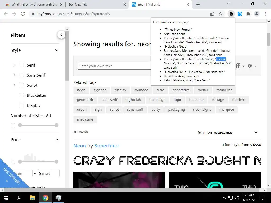Go back with the browser back arrow

(6, 14)
